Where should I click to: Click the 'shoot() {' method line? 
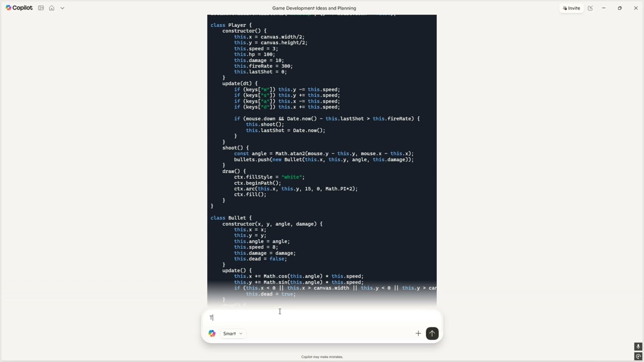(235, 148)
